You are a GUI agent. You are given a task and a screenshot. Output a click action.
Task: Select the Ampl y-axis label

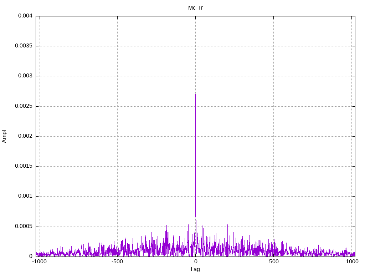(x=4, y=136)
